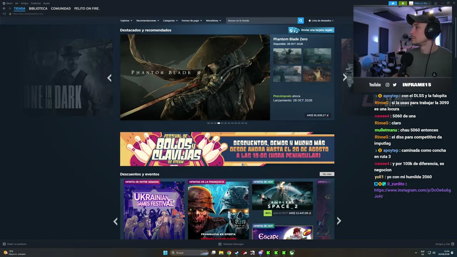
Task: Go back with the Steam back arrow
Action: coord(4,9)
